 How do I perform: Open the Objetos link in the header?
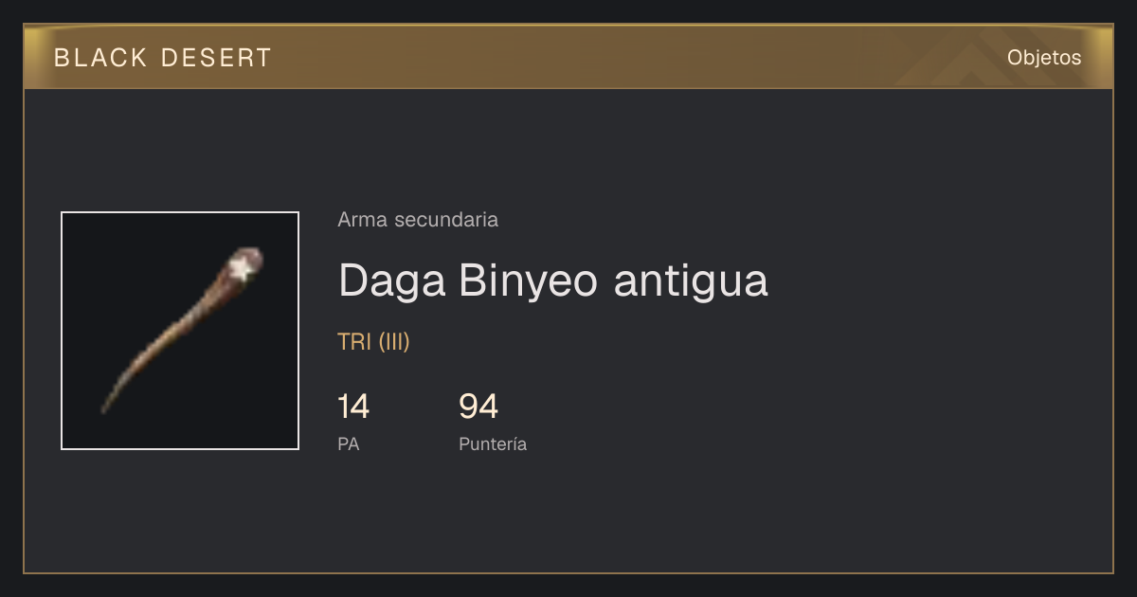(x=1044, y=57)
